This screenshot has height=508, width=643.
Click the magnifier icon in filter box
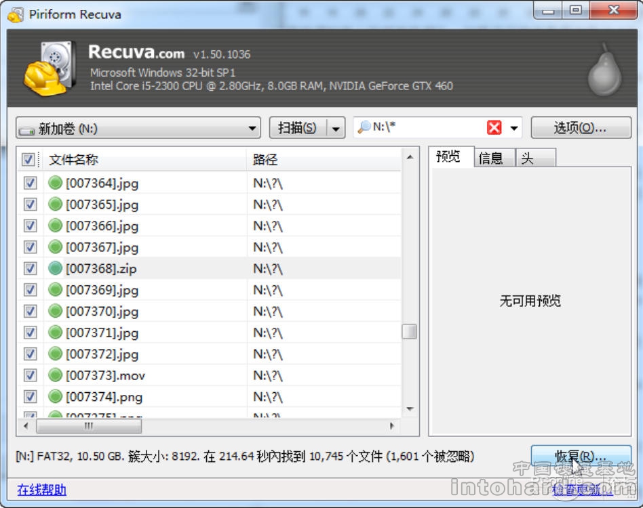click(364, 127)
